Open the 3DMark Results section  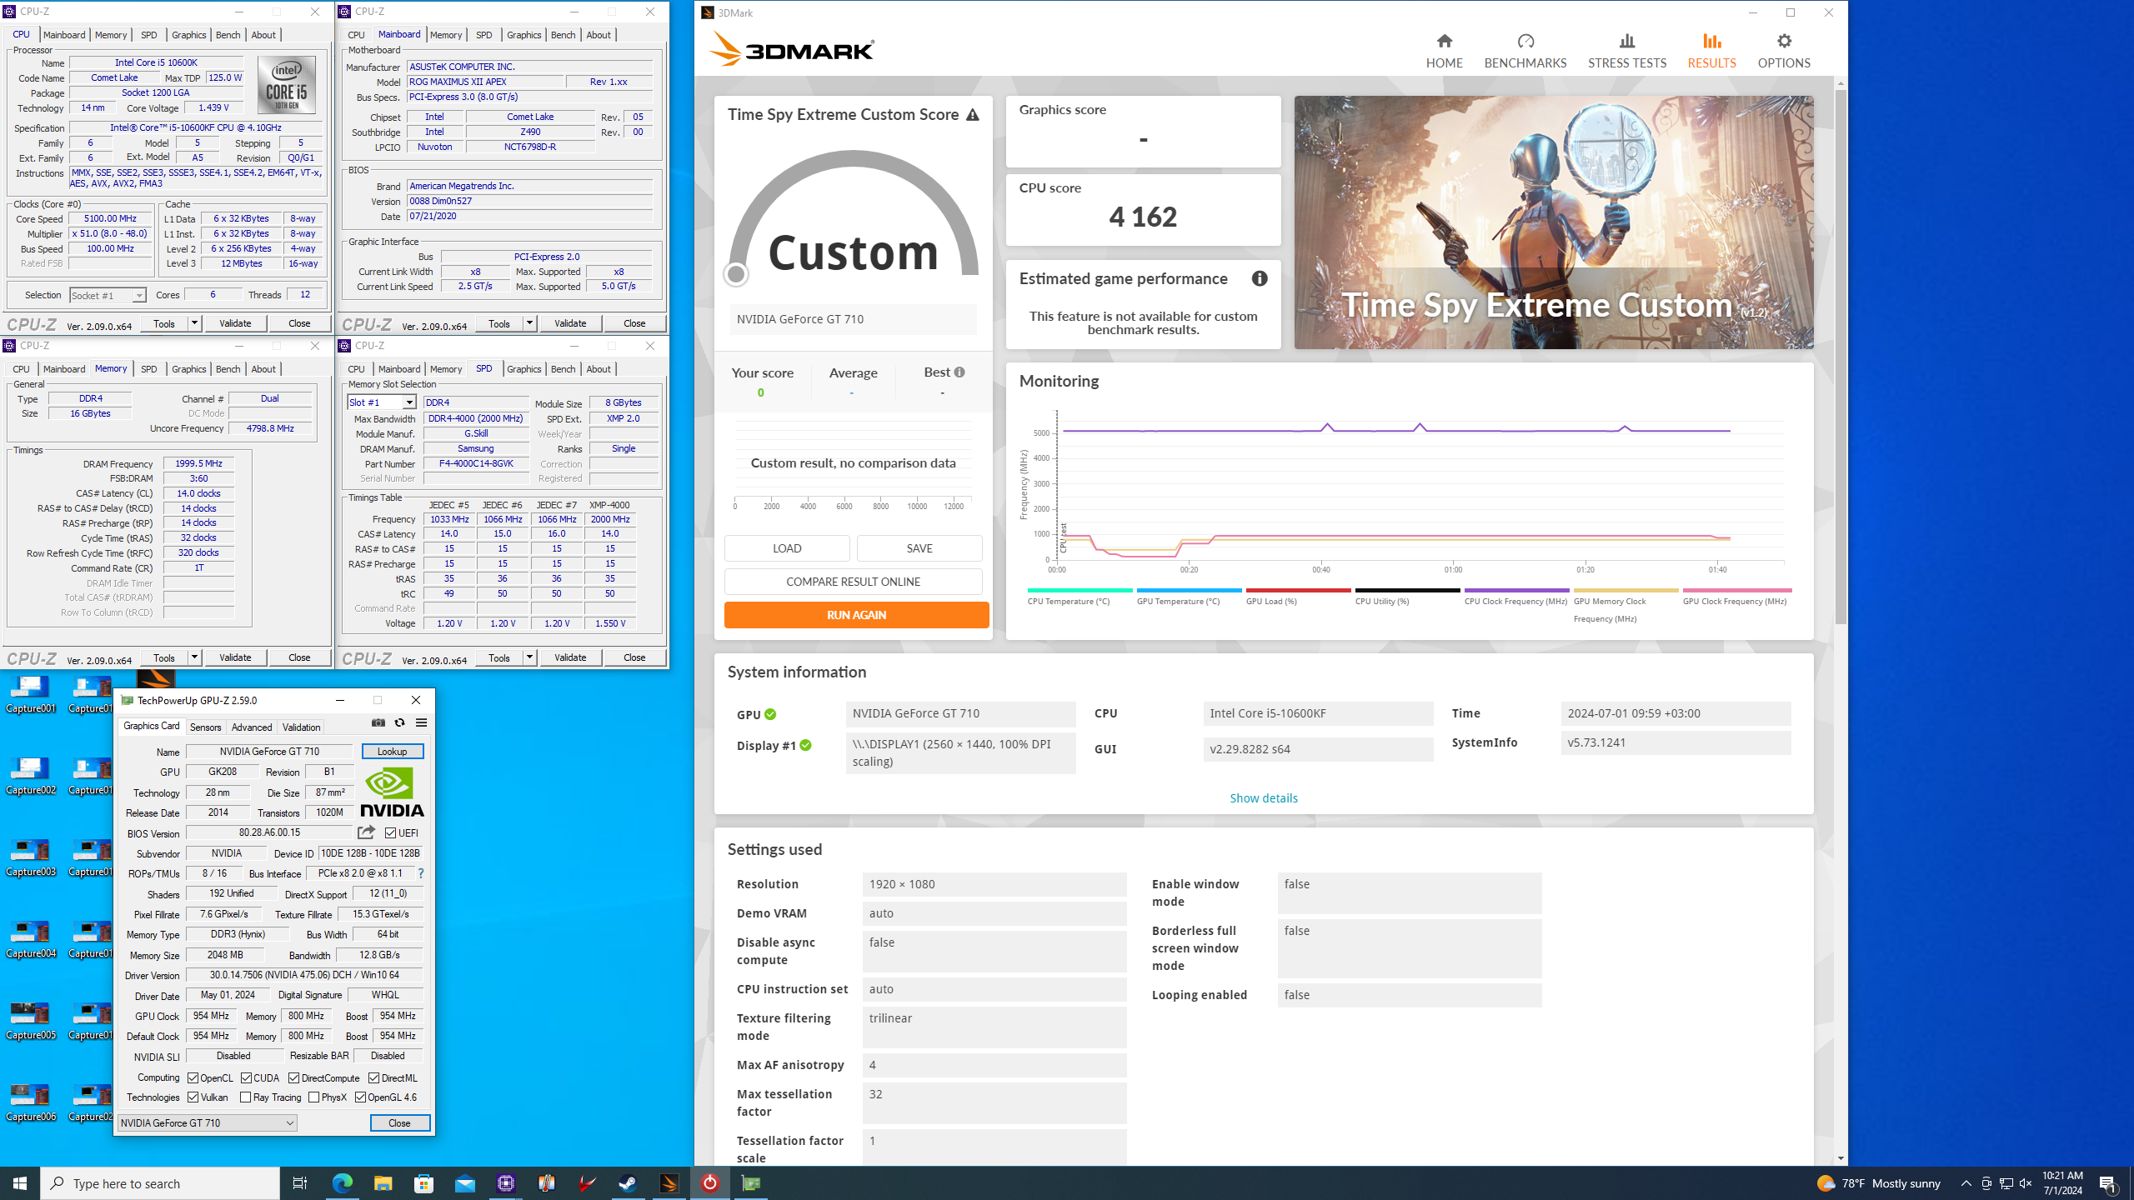pyautogui.click(x=1711, y=50)
